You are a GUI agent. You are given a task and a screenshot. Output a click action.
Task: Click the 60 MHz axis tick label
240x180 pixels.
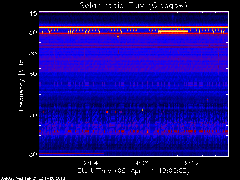(x=33, y=73)
